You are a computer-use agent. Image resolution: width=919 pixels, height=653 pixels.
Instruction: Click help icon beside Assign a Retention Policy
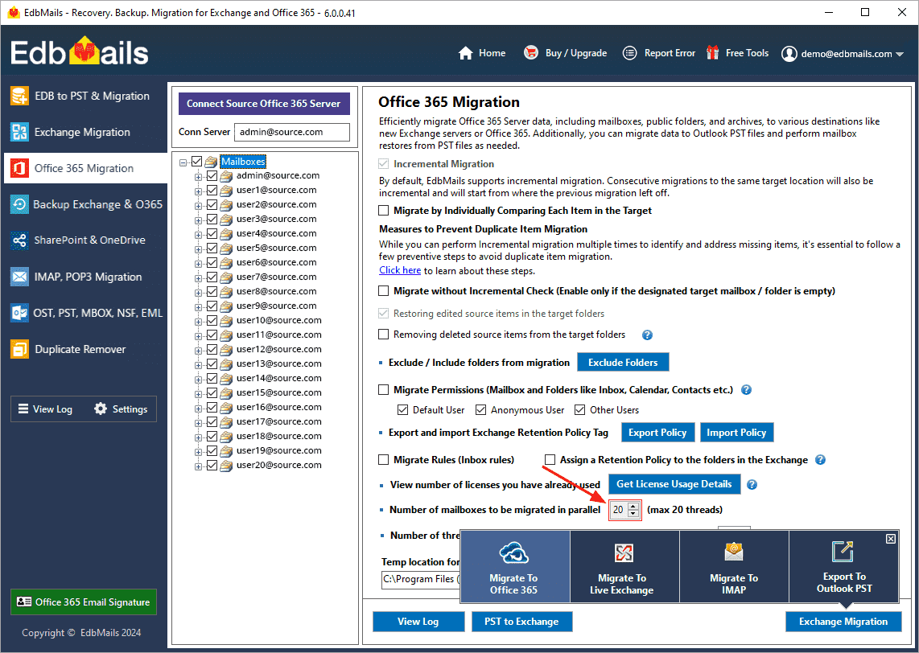point(821,460)
